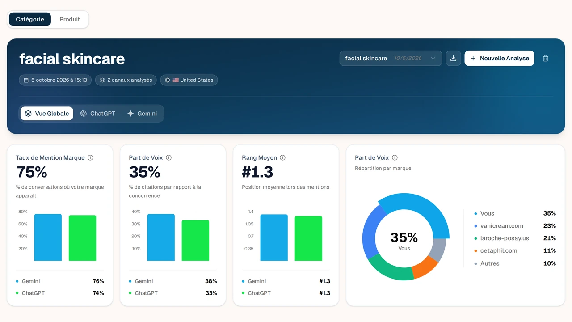Select the Gemini '38%' value
The image size is (572, 322).
tap(211, 281)
